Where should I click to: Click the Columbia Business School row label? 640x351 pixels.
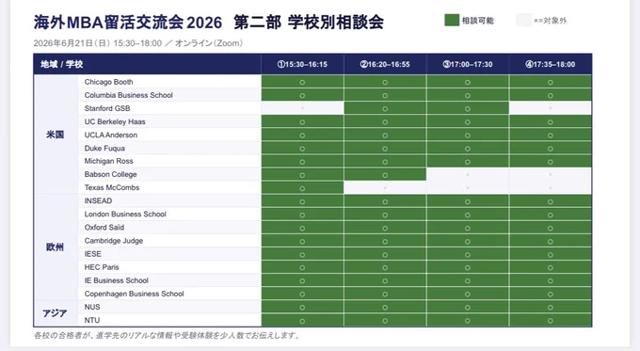[129, 95]
